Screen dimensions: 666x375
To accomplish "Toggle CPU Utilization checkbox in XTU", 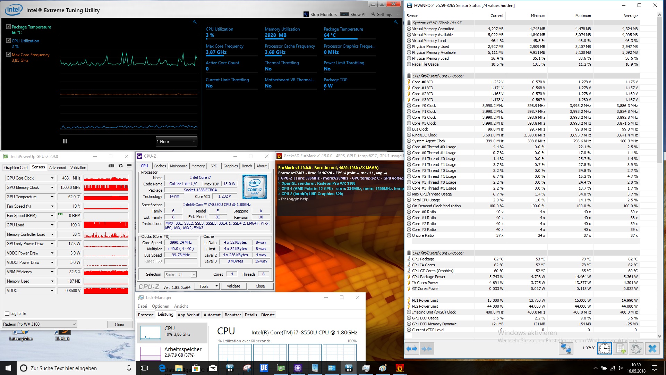I will coord(9,41).
